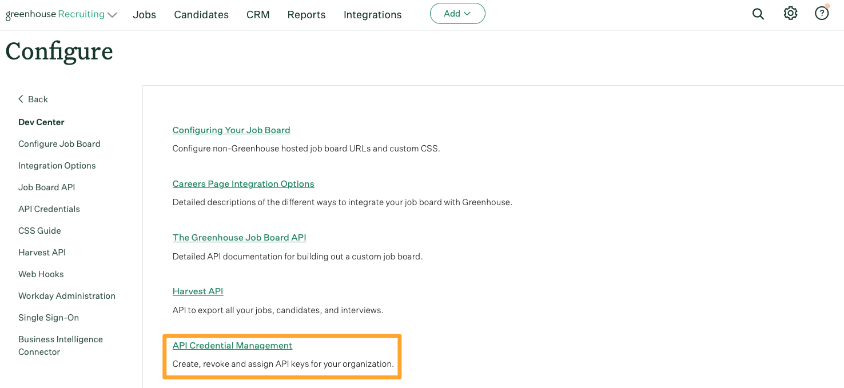Open the Jobs menu
The height and width of the screenshot is (388, 844).
coord(144,14)
